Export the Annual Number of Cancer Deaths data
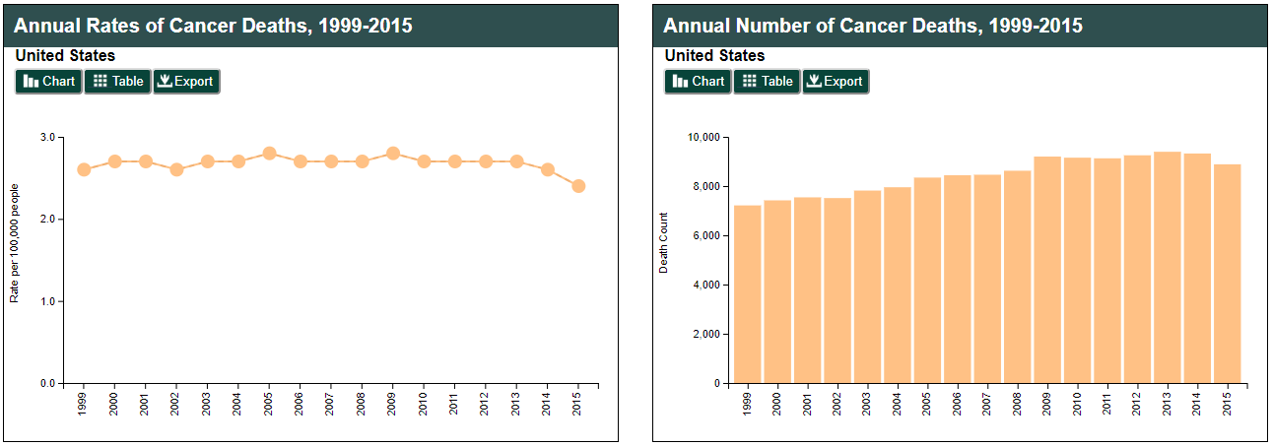 (836, 82)
